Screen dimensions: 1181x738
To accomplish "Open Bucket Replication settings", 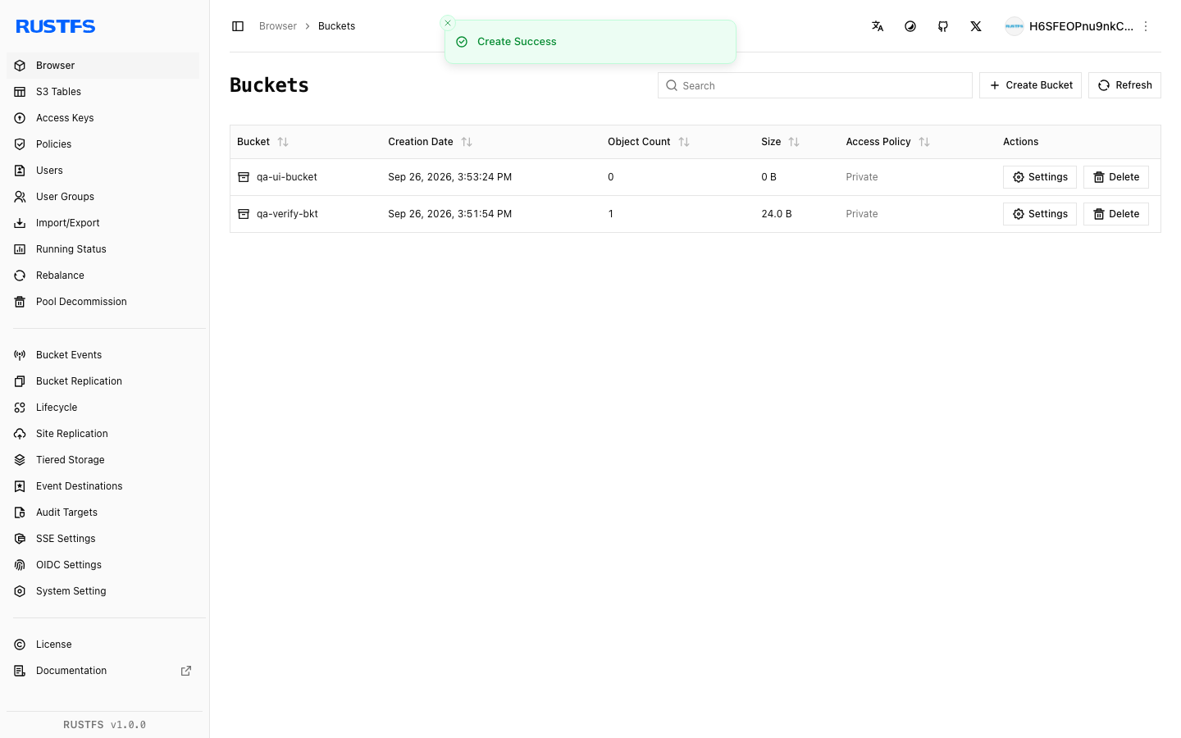I will coord(103,381).
